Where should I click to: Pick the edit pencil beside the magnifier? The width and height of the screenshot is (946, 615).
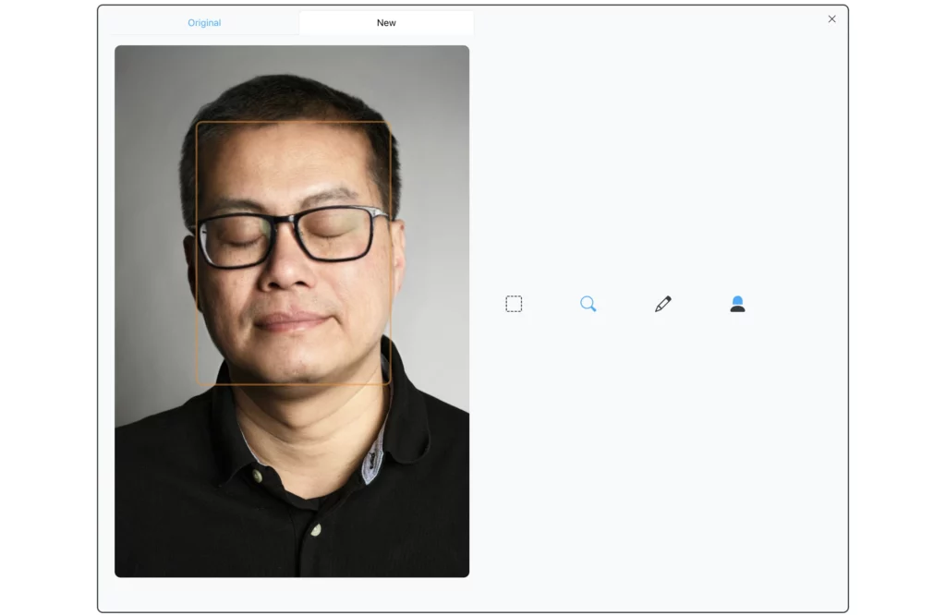662,303
